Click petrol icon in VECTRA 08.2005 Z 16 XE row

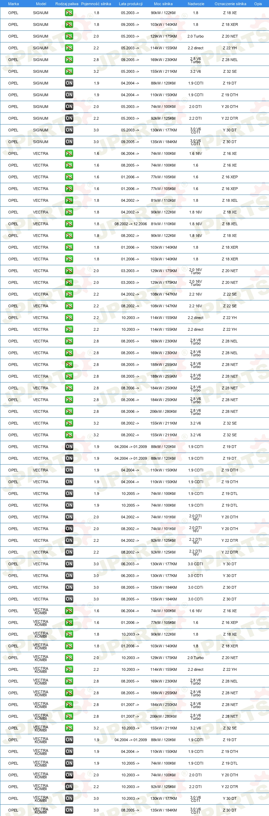coord(69,165)
